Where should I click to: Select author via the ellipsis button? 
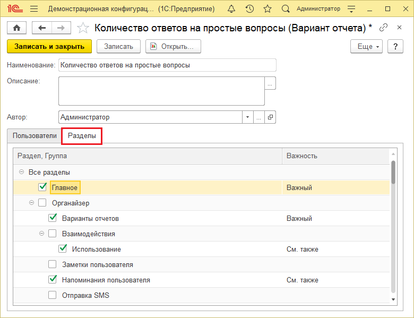click(x=259, y=117)
